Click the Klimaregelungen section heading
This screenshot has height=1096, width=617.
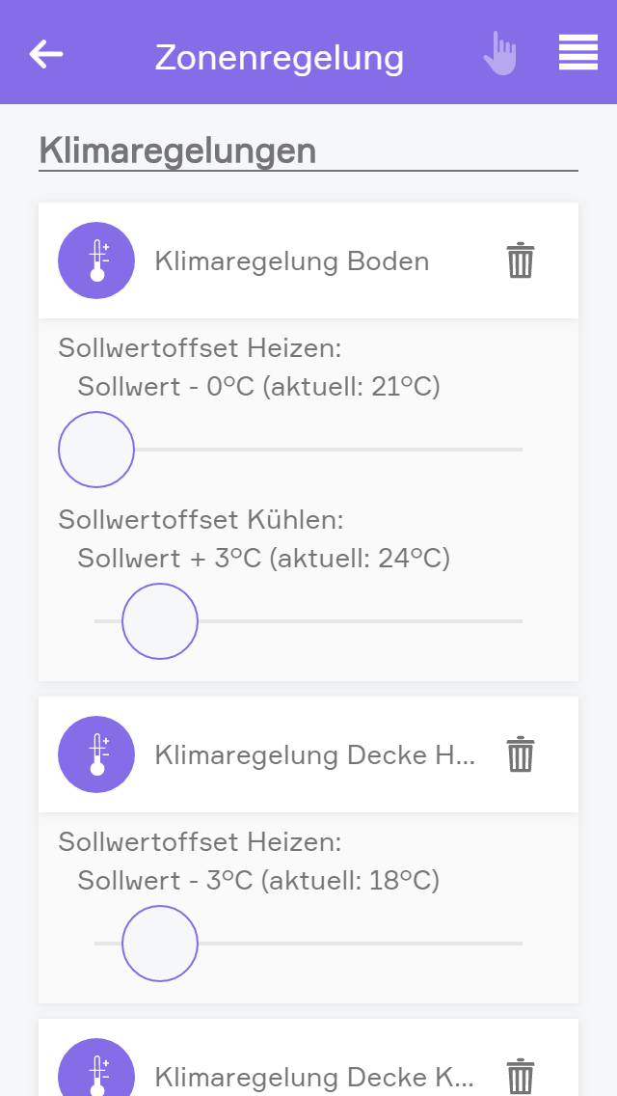click(x=177, y=151)
